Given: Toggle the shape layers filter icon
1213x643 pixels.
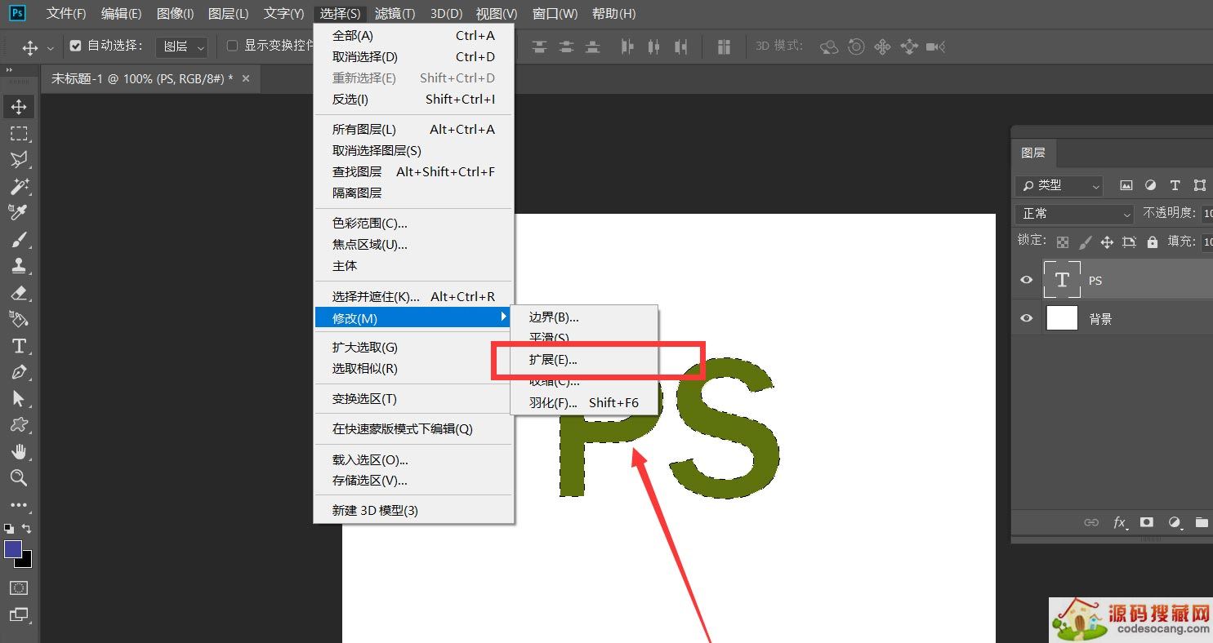Looking at the screenshot, I should 1199,185.
